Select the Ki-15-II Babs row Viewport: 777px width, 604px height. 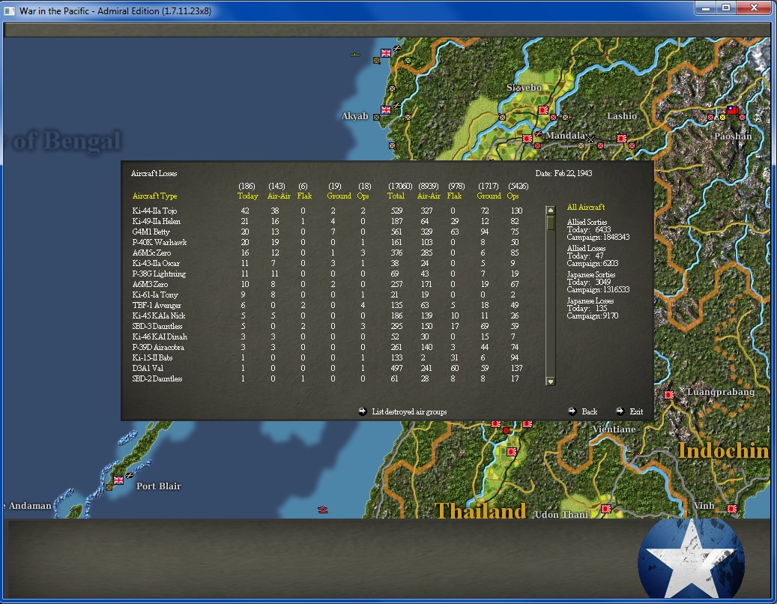coord(327,357)
